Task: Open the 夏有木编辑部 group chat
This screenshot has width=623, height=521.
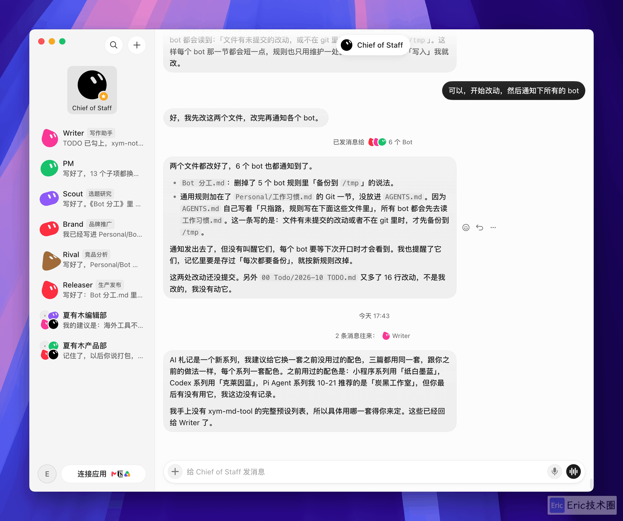Action: [92, 320]
